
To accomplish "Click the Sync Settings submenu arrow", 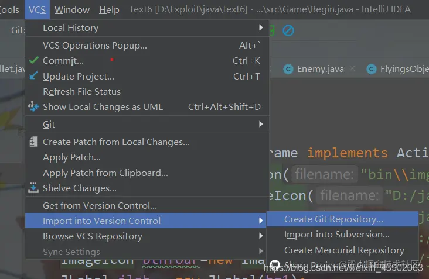I will 261,251.
